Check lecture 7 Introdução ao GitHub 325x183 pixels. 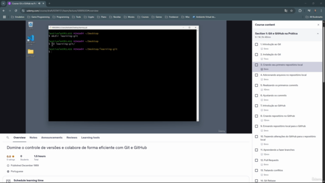click(x=256, y=106)
